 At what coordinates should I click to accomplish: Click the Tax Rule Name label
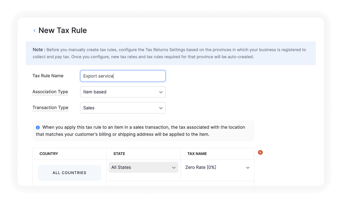(x=48, y=76)
